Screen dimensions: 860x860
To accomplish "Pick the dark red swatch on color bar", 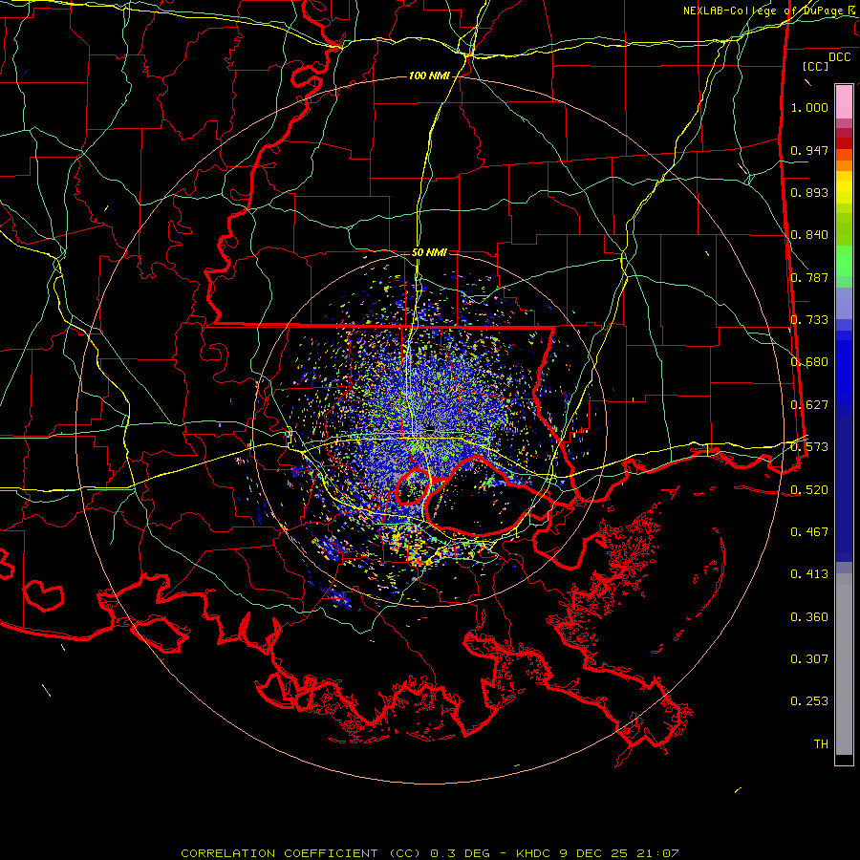I will pos(844,142).
